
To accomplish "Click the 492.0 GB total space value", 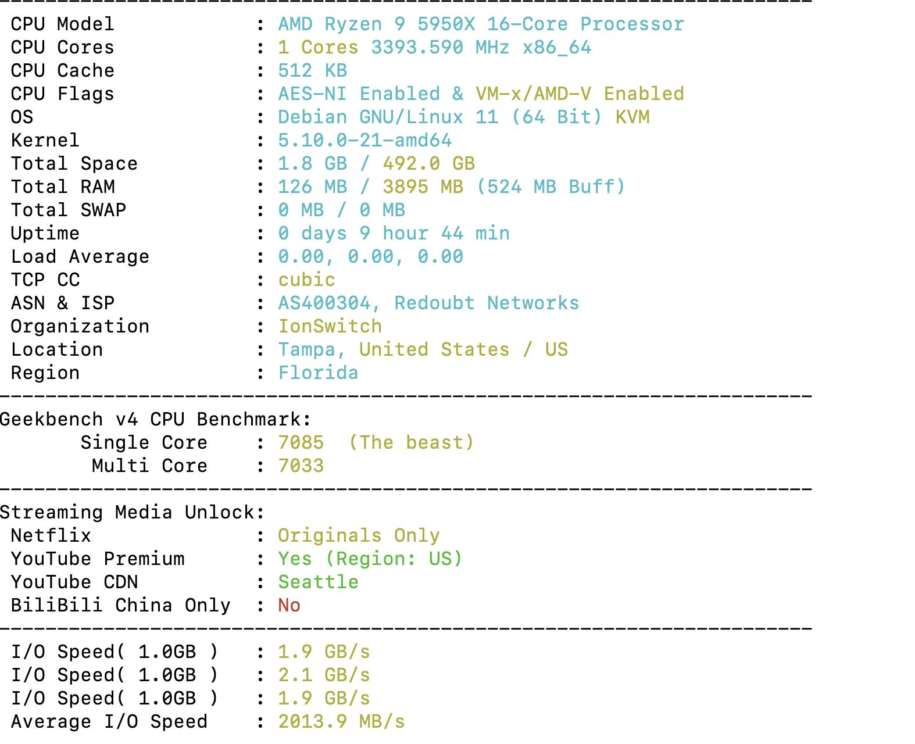I will pos(428,164).
